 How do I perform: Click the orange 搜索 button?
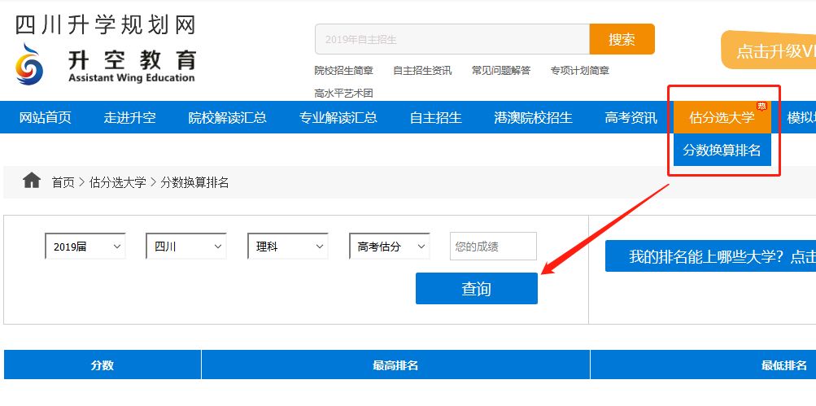(x=622, y=39)
